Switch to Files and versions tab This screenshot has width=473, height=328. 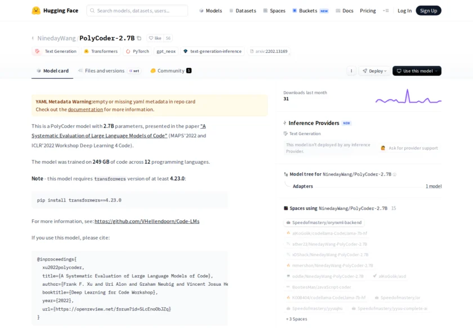click(x=102, y=70)
